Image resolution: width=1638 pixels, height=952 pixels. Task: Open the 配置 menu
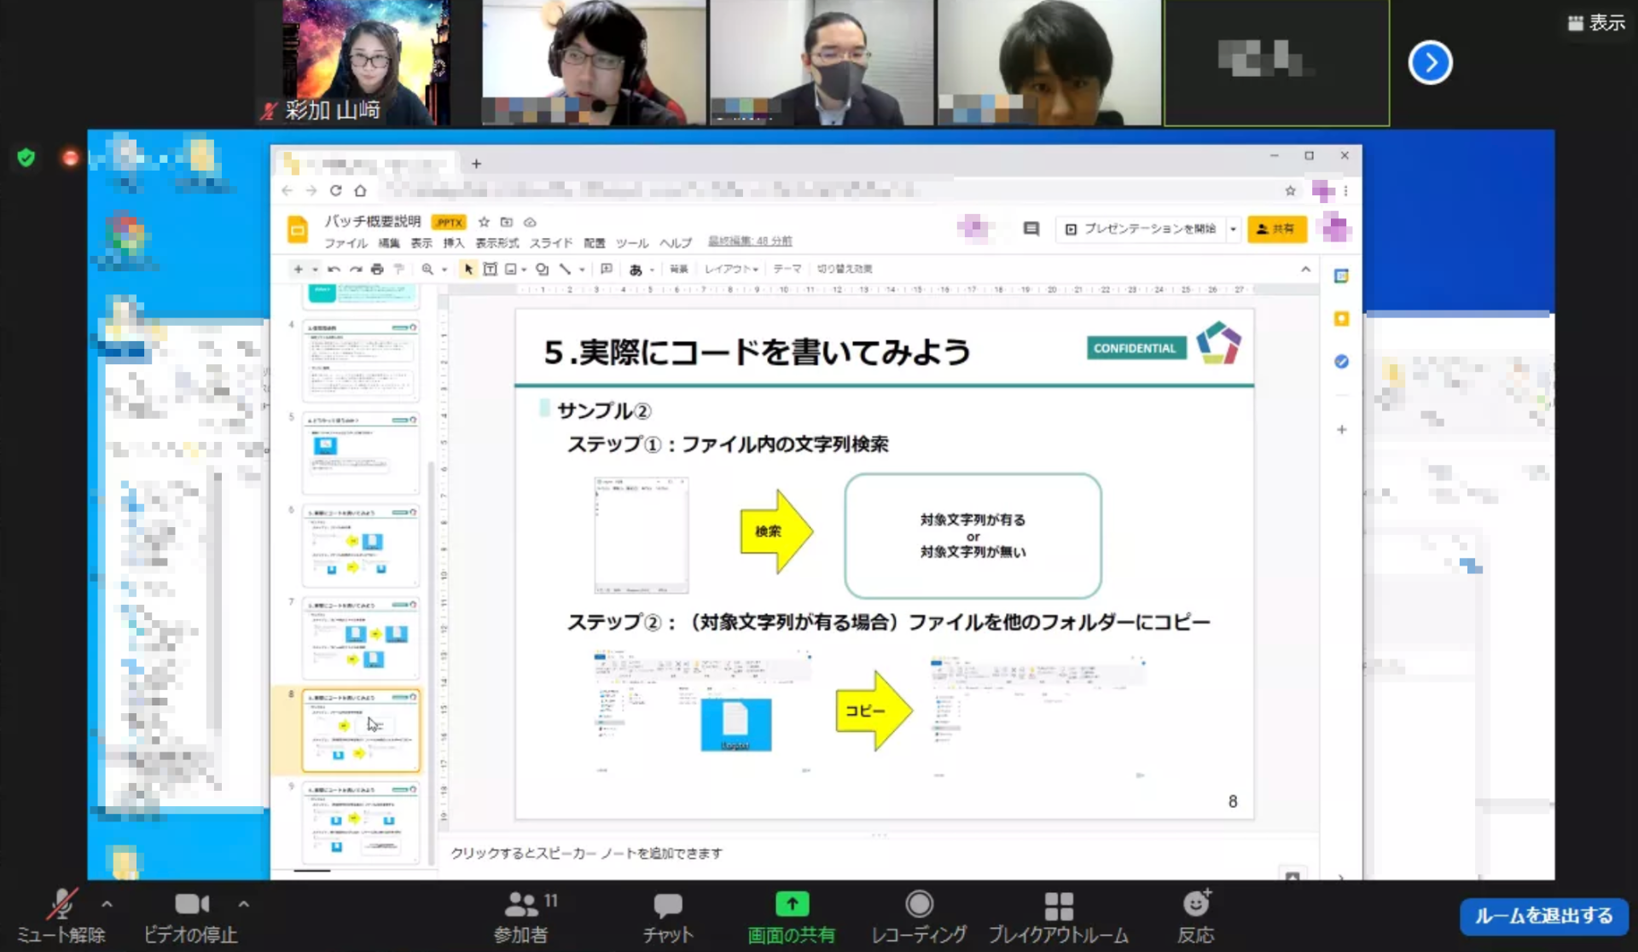tap(595, 243)
